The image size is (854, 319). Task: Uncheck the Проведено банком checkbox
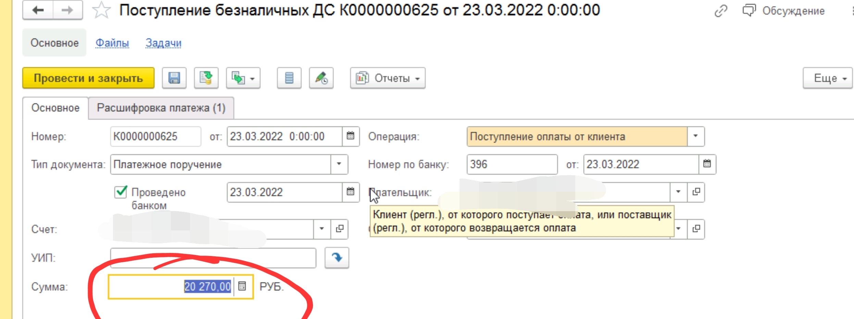point(121,192)
